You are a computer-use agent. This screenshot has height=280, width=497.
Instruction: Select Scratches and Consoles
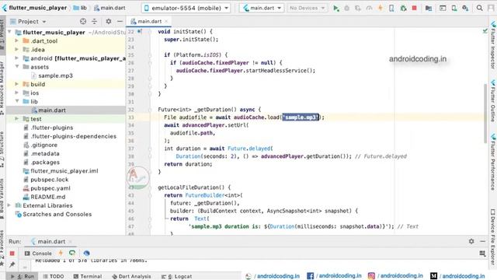54,215
